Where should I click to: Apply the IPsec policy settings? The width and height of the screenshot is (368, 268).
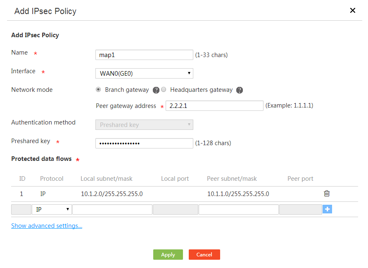pyautogui.click(x=168, y=255)
